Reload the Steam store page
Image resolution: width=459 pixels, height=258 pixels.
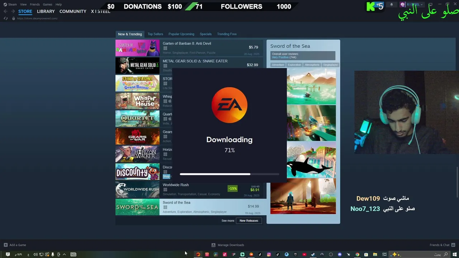coord(5,18)
